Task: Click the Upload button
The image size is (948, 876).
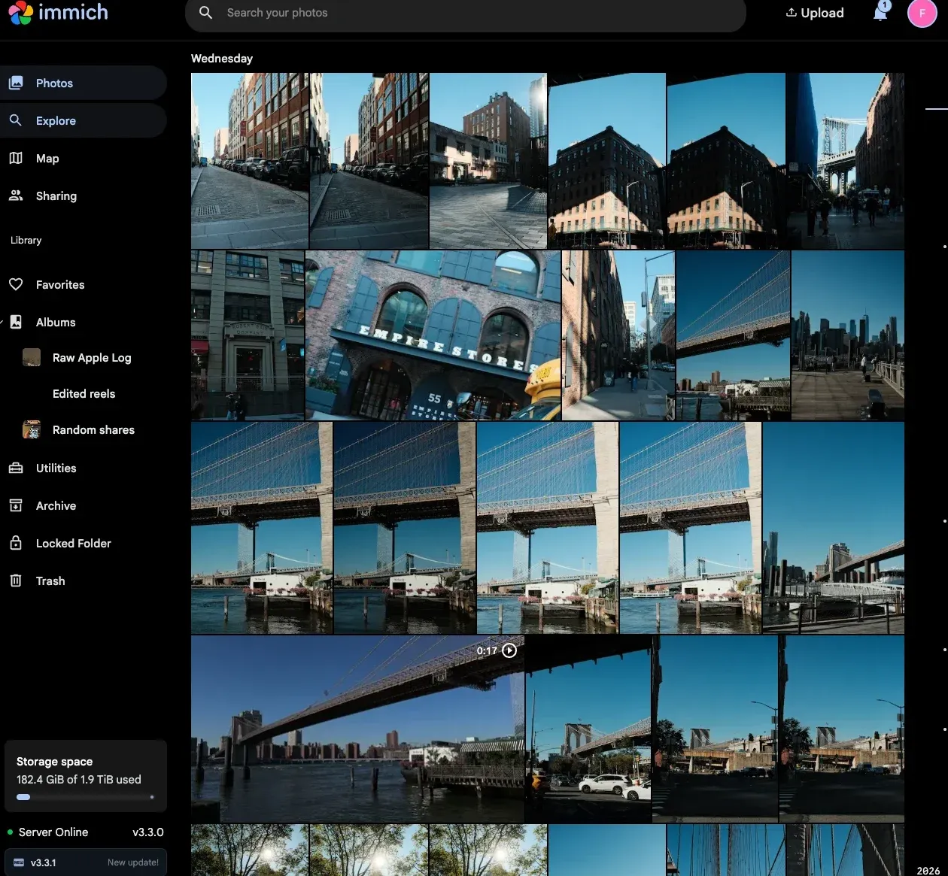Action: pyautogui.click(x=815, y=13)
